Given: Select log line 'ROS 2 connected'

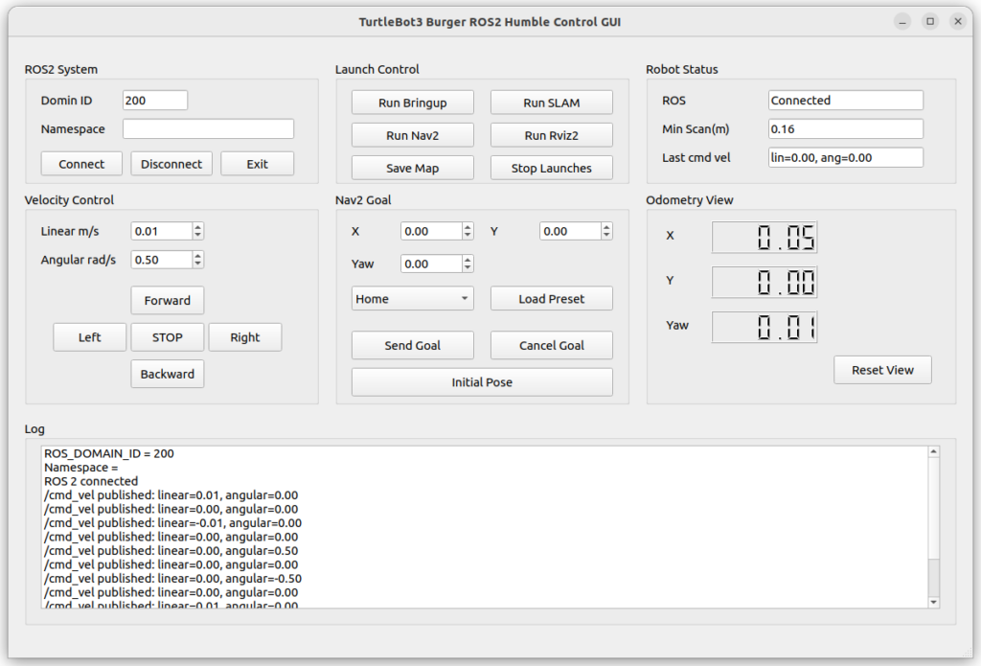Looking at the screenshot, I should (91, 481).
